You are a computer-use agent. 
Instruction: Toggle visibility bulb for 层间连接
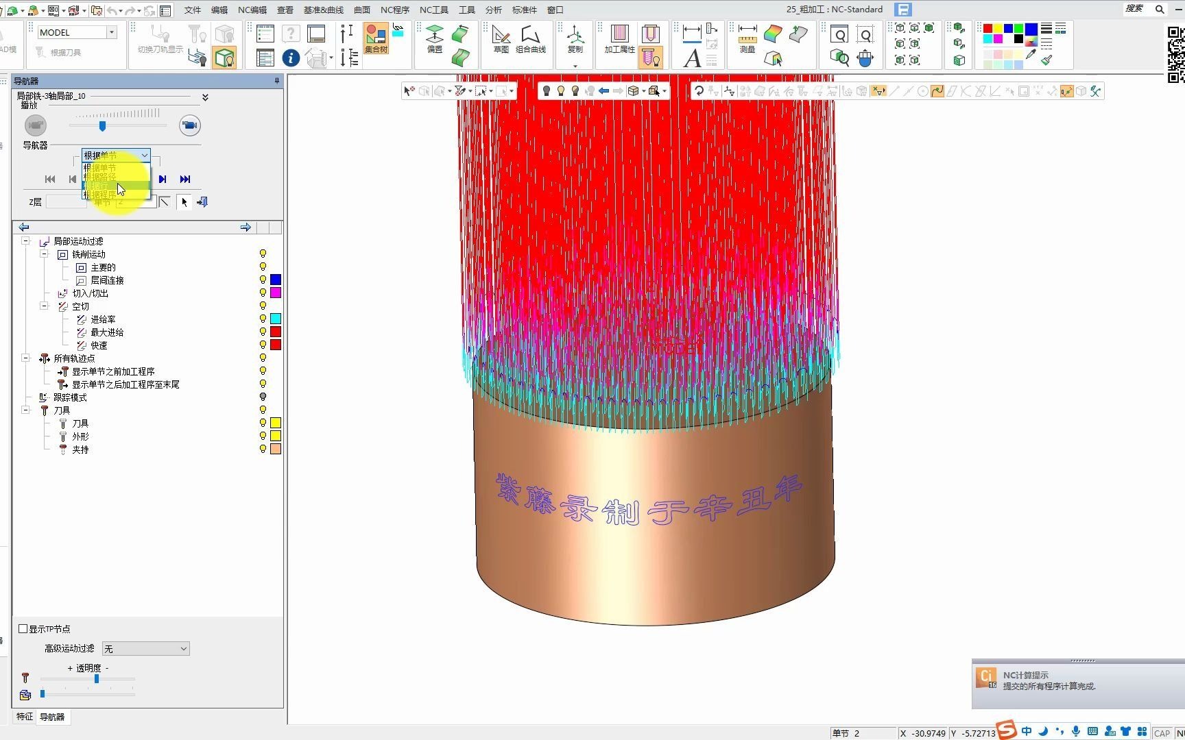(263, 280)
